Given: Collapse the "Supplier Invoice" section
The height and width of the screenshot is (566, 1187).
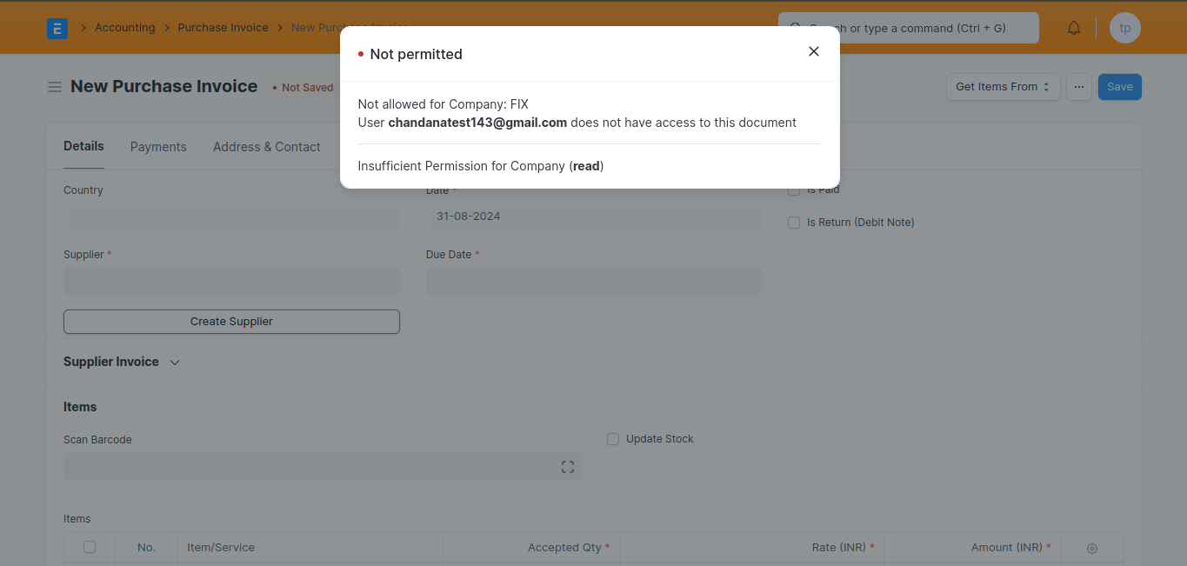Looking at the screenshot, I should click(174, 362).
